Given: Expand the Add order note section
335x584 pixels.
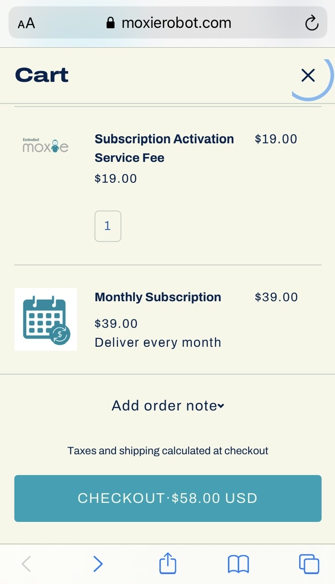Looking at the screenshot, I should tap(167, 406).
